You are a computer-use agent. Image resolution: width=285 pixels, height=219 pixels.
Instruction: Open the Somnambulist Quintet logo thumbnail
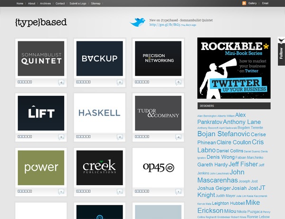point(41,59)
